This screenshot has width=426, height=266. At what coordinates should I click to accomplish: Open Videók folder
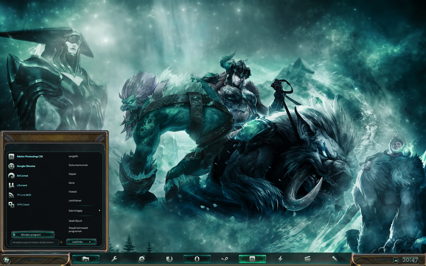pyautogui.click(x=73, y=192)
